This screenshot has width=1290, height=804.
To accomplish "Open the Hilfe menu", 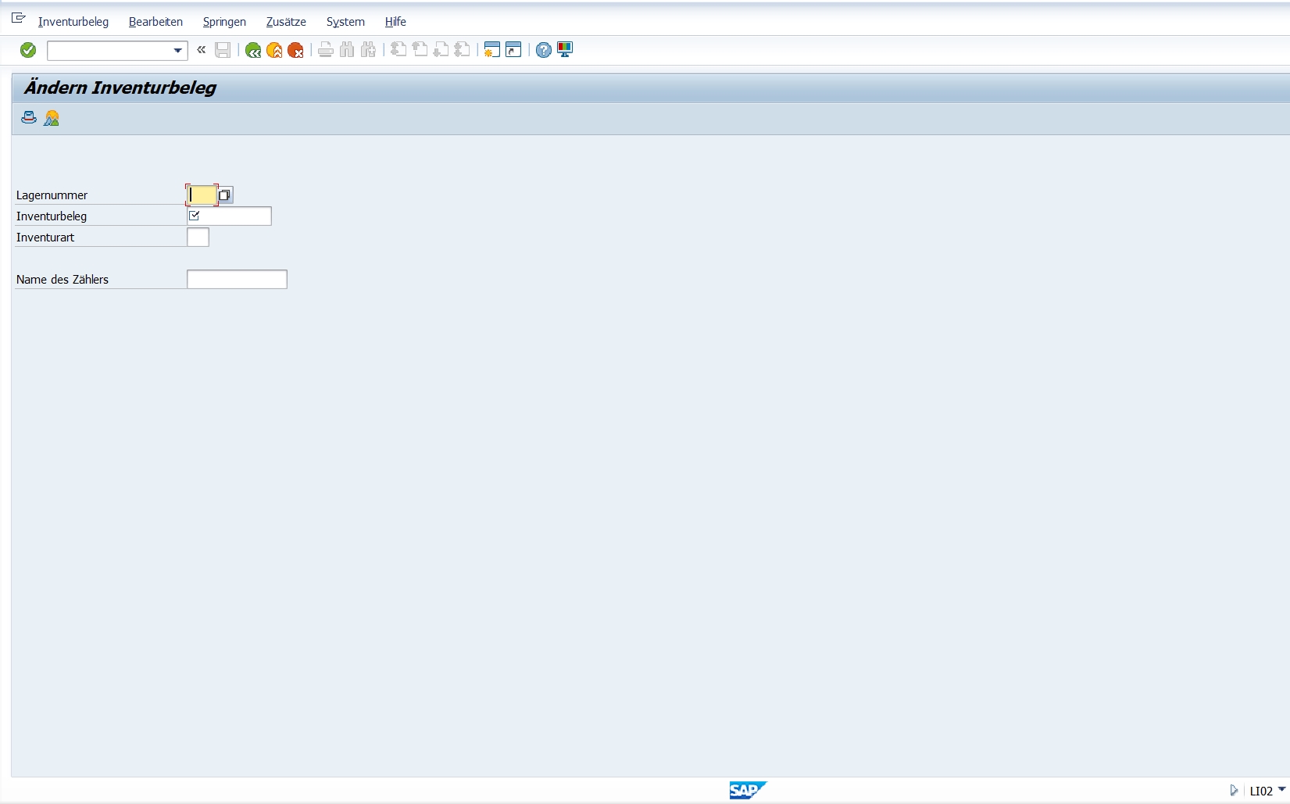I will [x=395, y=22].
